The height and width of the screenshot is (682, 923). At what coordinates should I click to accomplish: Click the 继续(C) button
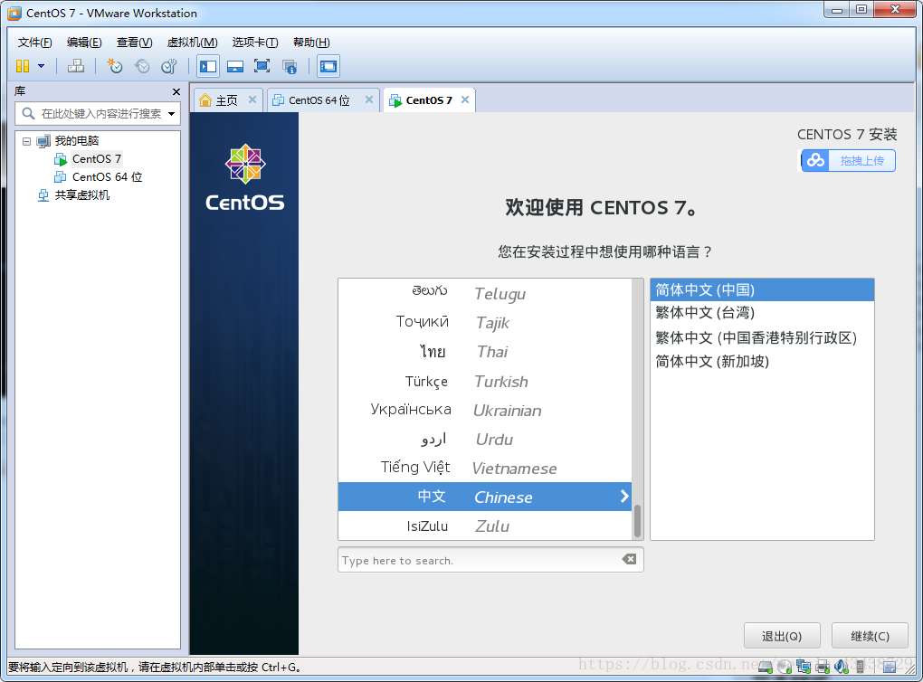(x=870, y=636)
